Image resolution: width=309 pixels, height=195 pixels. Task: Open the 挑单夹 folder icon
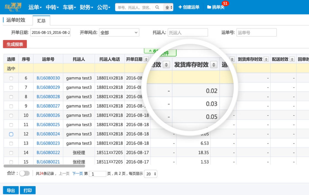pos(209,7)
